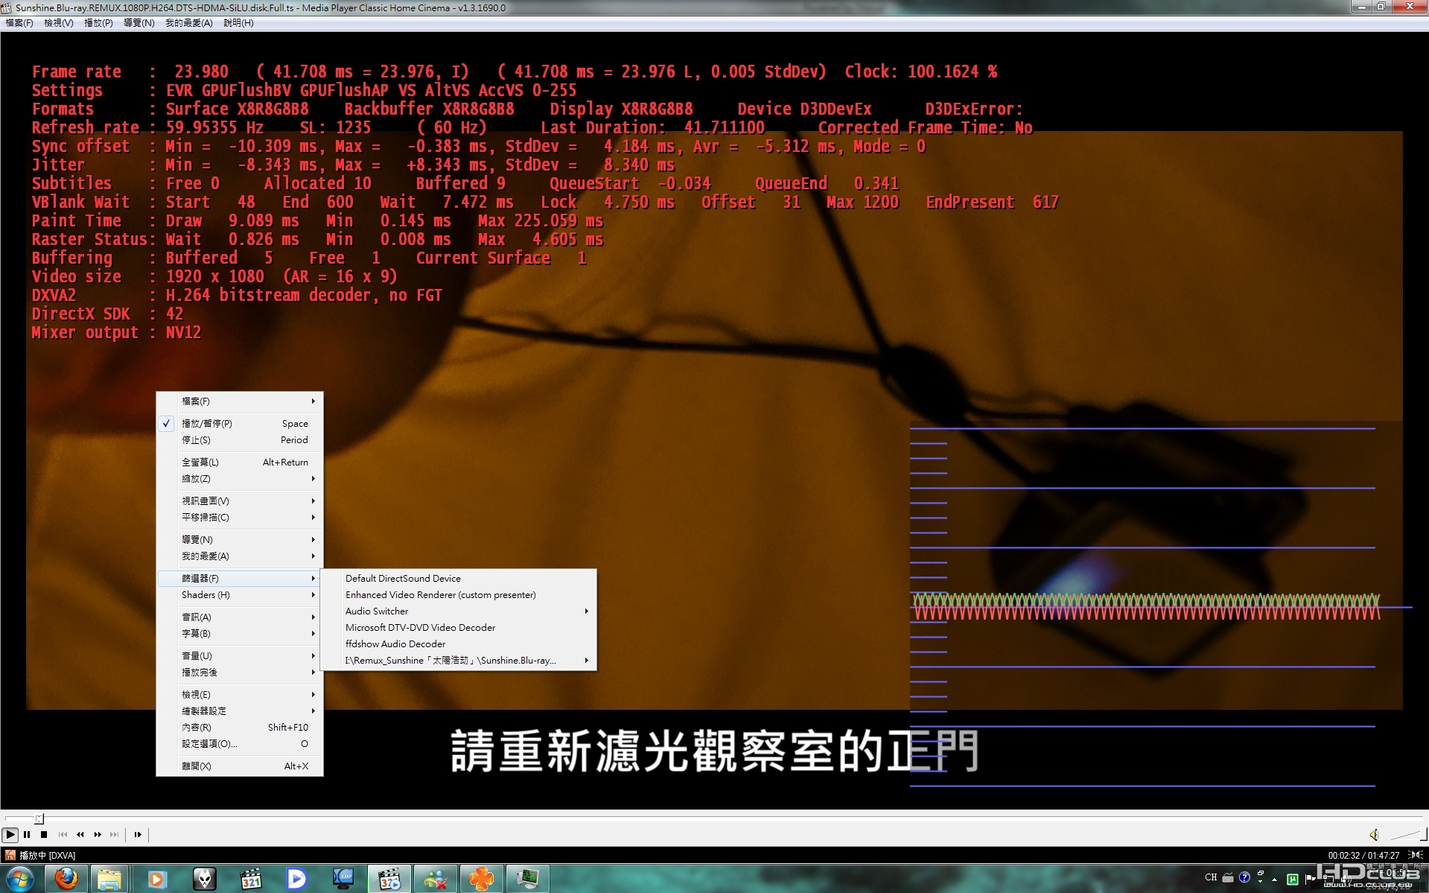Viewport: 1429px width, 893px height.
Task: Open the system monitor icon in the taskbar
Action: point(528,879)
